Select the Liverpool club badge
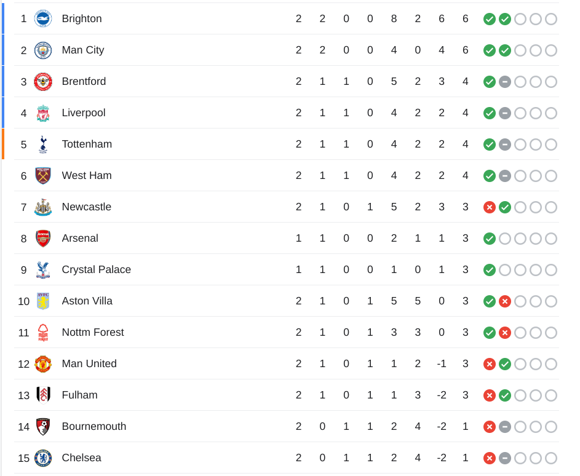 click(x=43, y=113)
